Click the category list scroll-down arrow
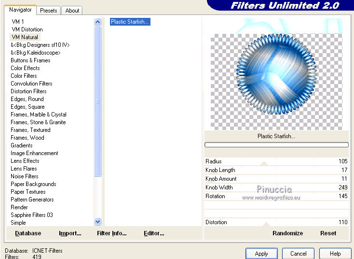354x259 pixels. (x=97, y=222)
